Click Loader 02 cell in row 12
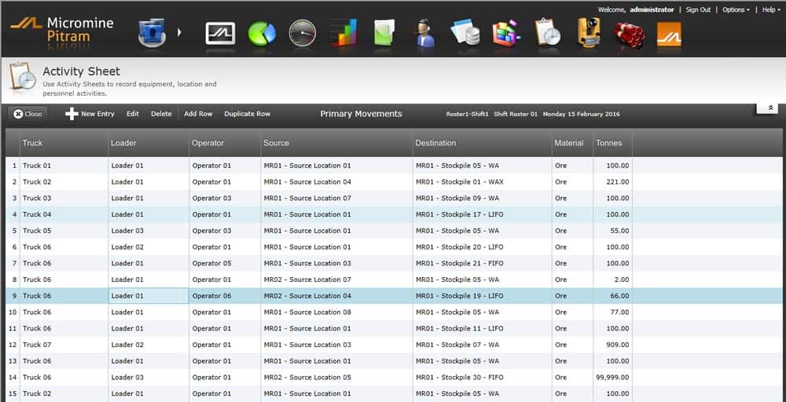Screen dimensions: 786x402 click(149, 345)
